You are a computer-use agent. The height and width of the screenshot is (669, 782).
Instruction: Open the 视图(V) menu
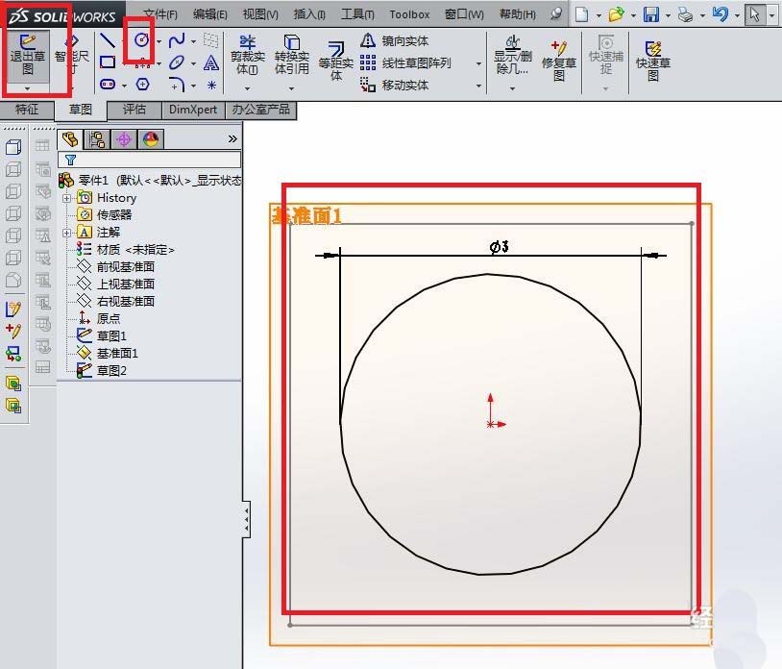(x=260, y=14)
